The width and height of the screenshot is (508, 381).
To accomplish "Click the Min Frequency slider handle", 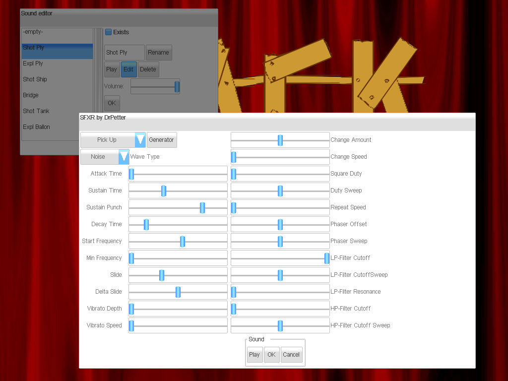I will point(131,258).
